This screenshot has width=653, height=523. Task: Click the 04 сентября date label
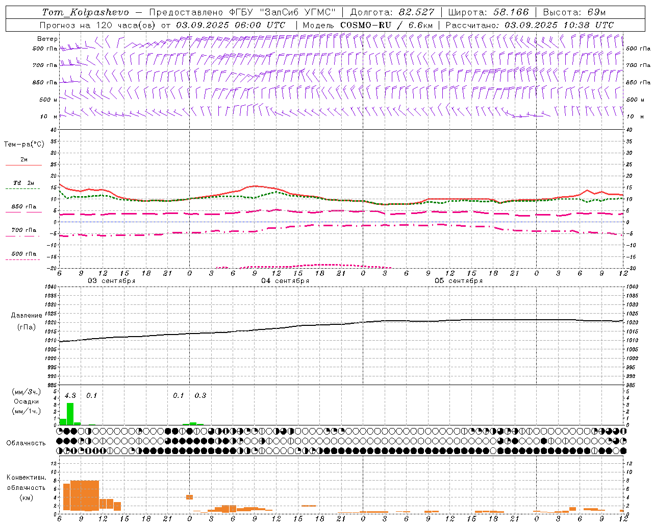[285, 281]
